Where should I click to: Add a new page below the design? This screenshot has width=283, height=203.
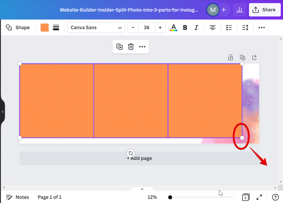(139, 158)
